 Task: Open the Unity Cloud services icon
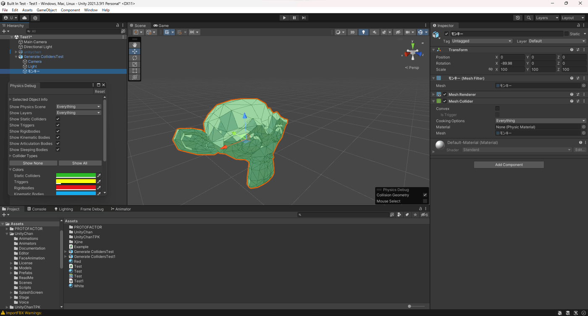(25, 18)
